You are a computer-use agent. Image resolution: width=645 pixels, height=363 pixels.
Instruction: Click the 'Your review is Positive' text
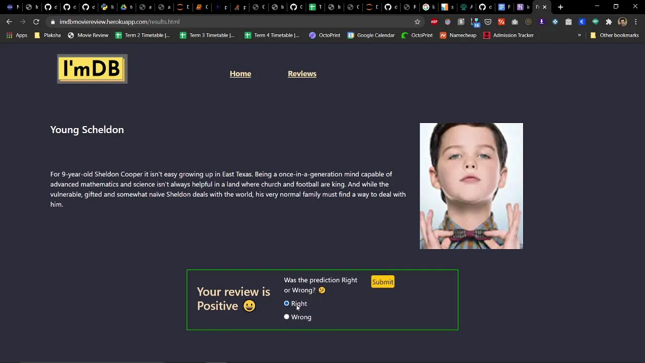coord(233,298)
